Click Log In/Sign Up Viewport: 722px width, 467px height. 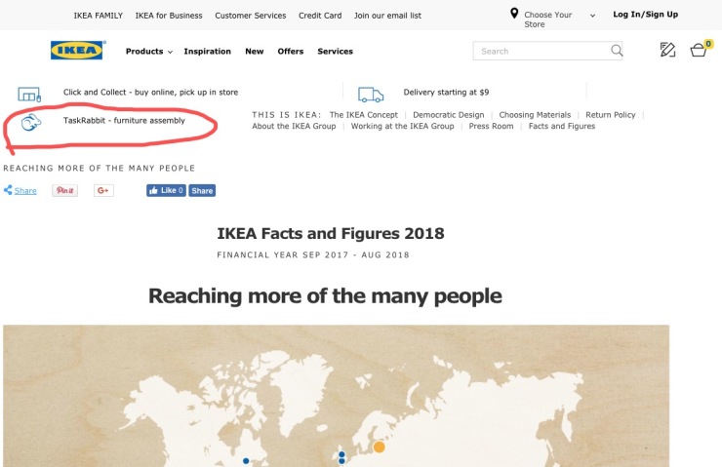coord(645,15)
